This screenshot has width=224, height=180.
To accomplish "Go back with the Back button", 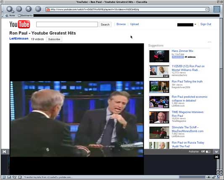I will (9, 9).
